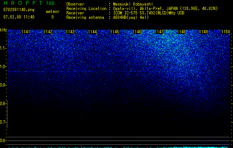Select the filename 0702081140.png
This screenshot has width=233, height=148.
[19, 10]
